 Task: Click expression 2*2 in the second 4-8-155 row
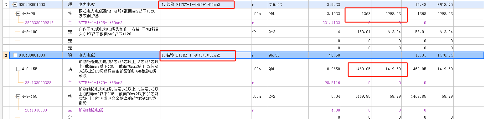tap(272, 97)
